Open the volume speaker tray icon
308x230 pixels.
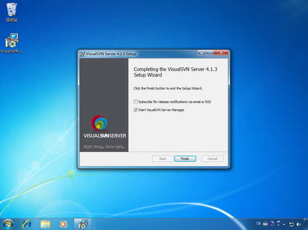click(299, 224)
